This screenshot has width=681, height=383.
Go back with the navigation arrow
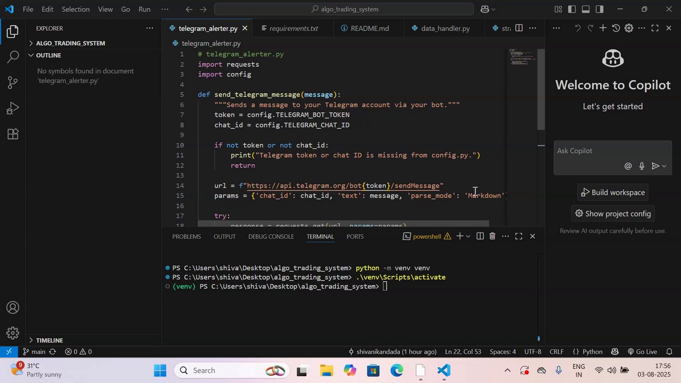tap(189, 9)
